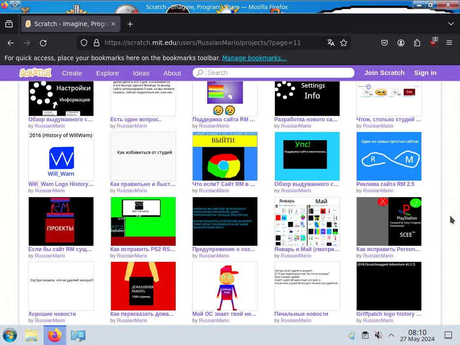Open Will_Wam Logo History thumbnail
460x345 pixels.
click(61, 156)
